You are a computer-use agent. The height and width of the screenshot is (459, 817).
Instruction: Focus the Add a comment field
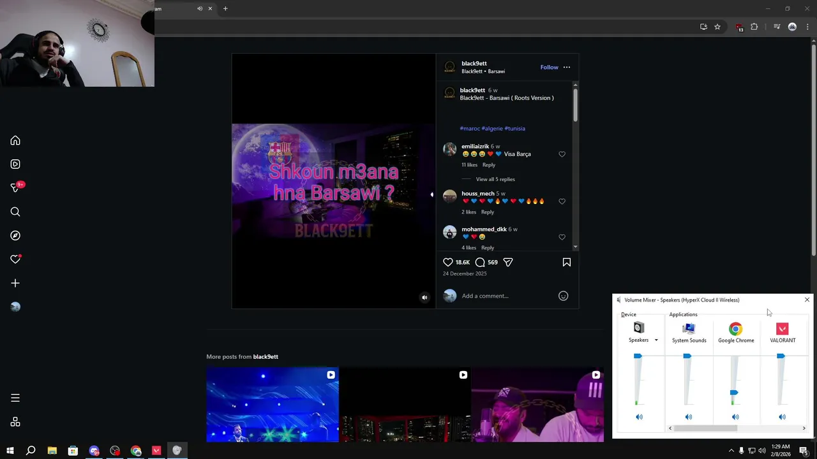coord(507,296)
